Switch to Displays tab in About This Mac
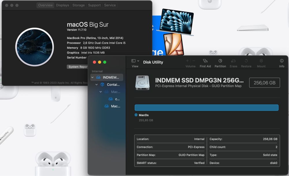The width and height of the screenshot is (289, 176). (62, 5)
